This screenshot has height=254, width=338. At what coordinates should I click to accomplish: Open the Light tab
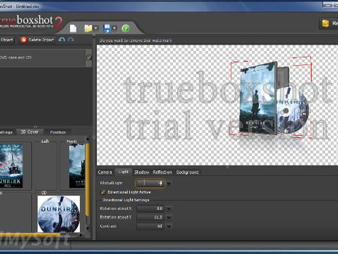pos(123,172)
